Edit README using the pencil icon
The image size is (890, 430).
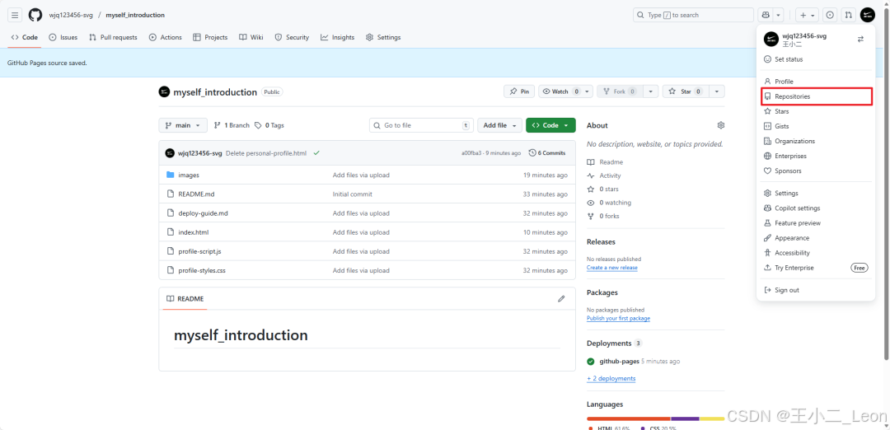pyautogui.click(x=561, y=298)
